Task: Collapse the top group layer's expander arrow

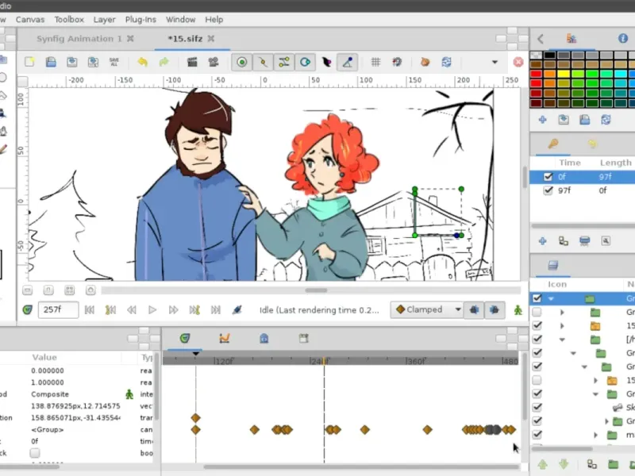Action: pos(551,298)
